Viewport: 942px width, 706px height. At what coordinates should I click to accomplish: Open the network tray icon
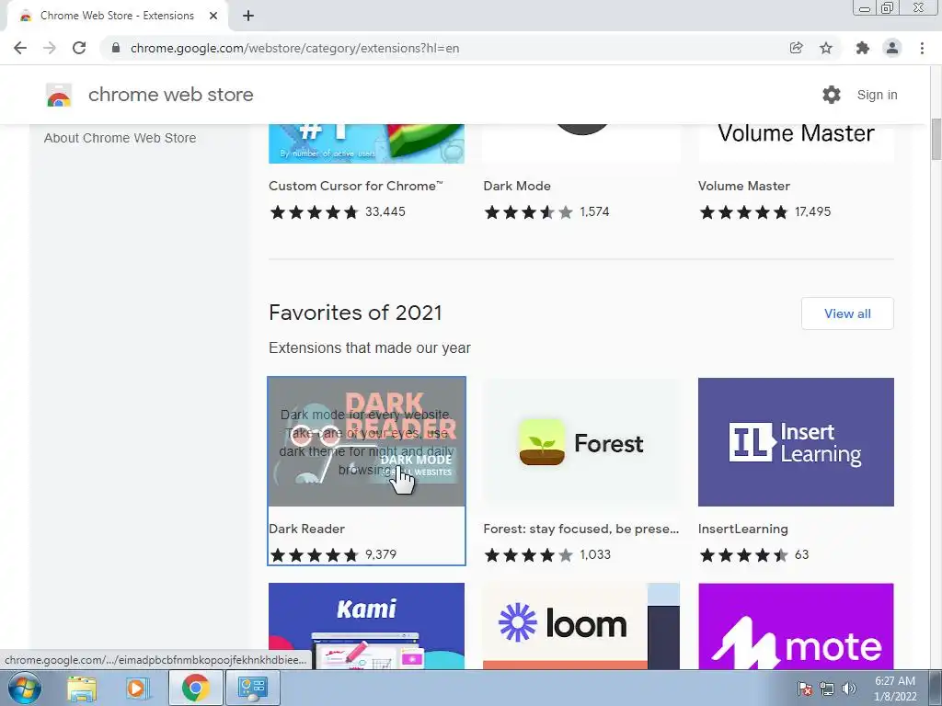(x=827, y=689)
